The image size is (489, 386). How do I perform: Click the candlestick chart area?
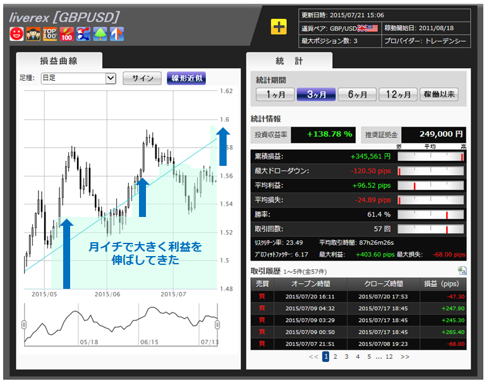click(121, 190)
